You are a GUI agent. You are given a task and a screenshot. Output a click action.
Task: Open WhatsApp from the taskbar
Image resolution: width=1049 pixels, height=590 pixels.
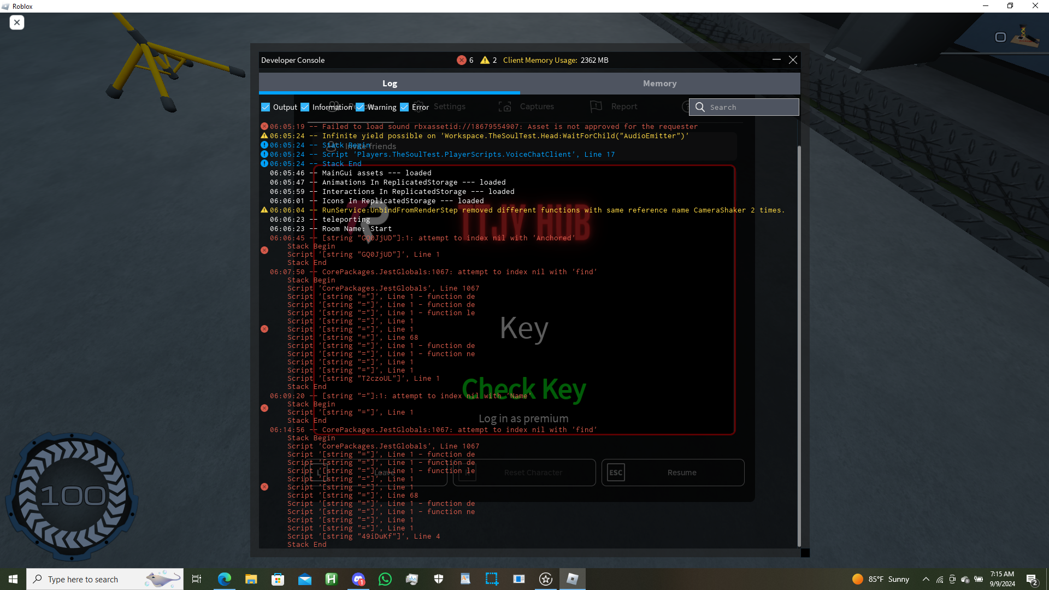(x=385, y=579)
